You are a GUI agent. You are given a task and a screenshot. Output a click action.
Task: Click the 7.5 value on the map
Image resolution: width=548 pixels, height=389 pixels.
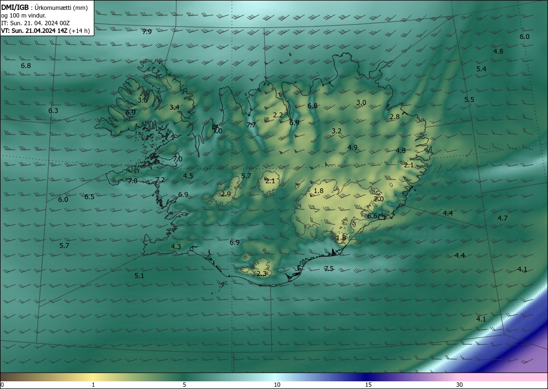click(328, 269)
